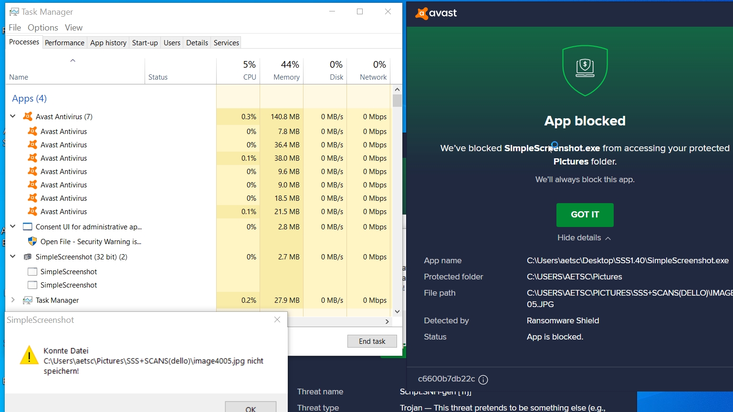733x412 pixels.
Task: Sort processes by the CPU column
Action: [x=238, y=71]
